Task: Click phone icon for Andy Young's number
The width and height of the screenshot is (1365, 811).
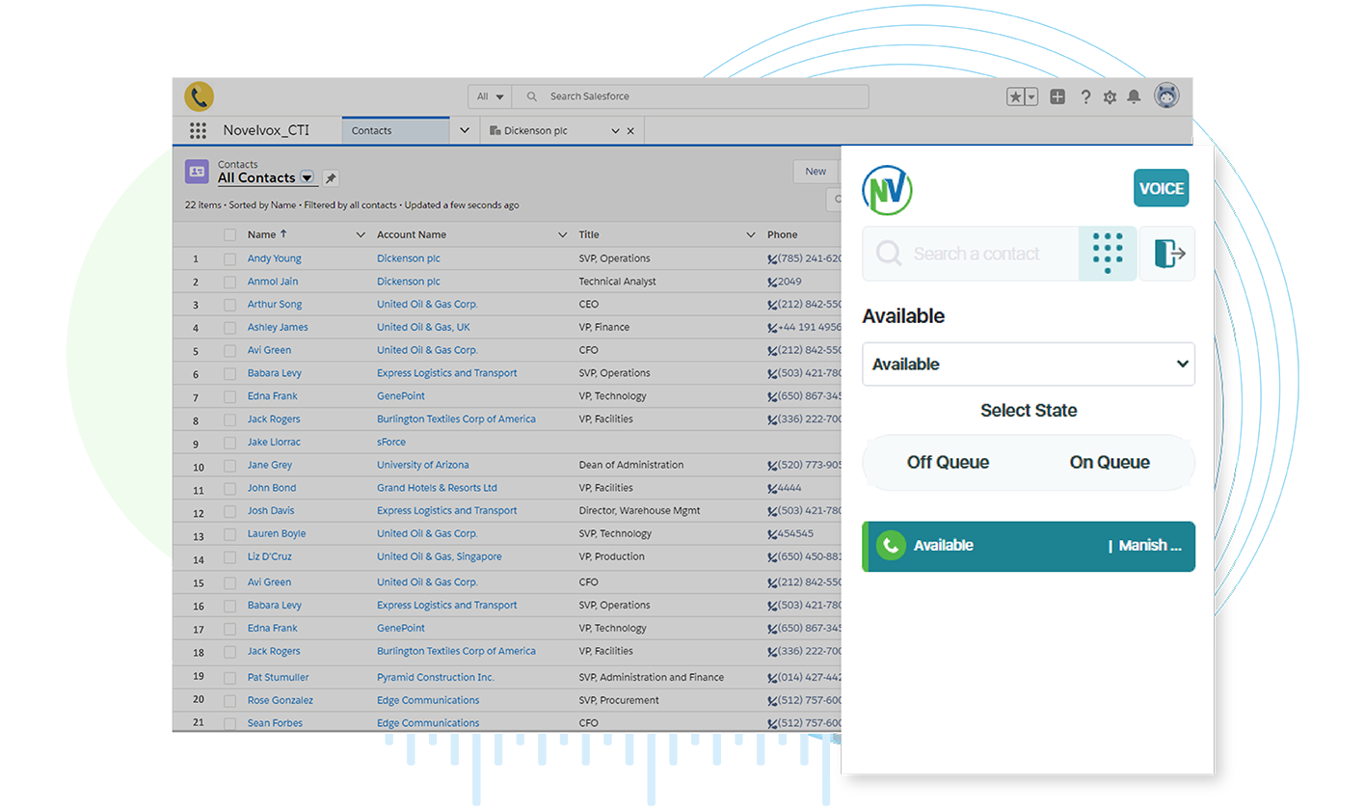Action: coord(772,258)
